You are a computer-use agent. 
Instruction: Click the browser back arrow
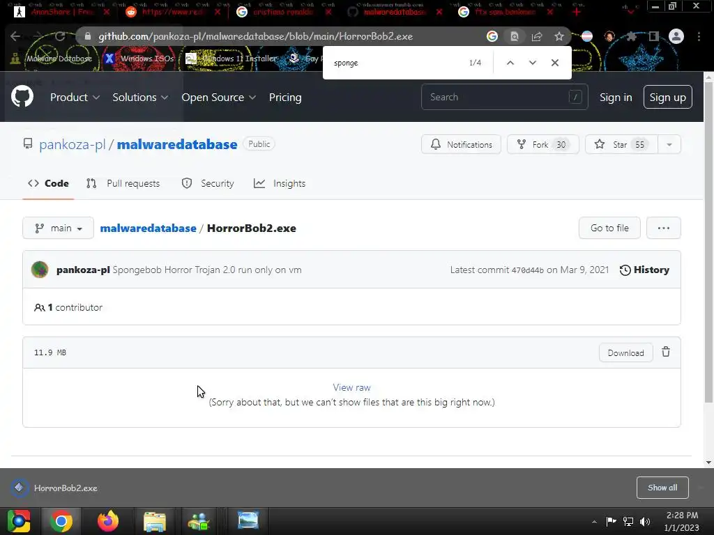[15, 36]
